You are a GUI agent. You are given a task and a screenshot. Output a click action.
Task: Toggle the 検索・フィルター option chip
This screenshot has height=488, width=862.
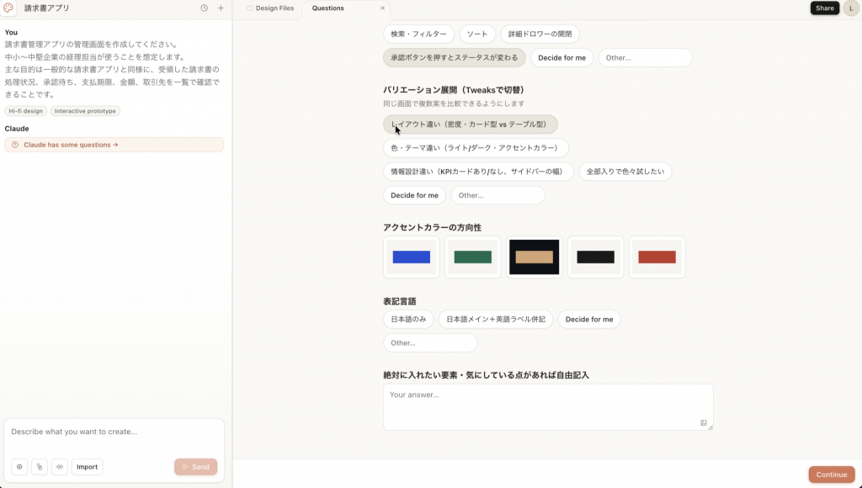coord(418,34)
